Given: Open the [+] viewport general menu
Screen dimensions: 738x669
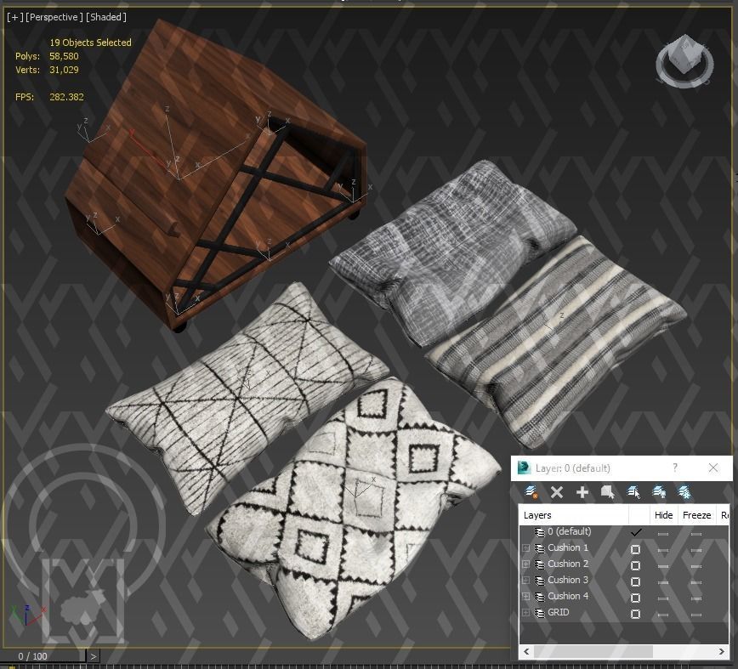Looking at the screenshot, I should click(14, 17).
